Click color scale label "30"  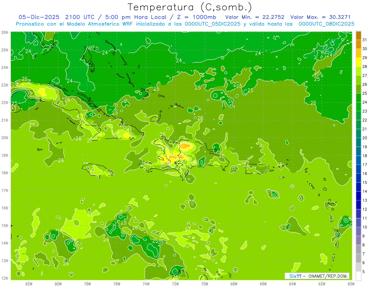(365, 49)
